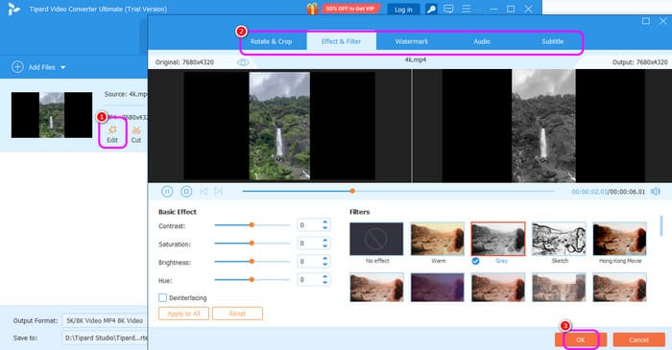The image size is (672, 350).
Task: Apply the Sketch filter
Action: [559, 239]
